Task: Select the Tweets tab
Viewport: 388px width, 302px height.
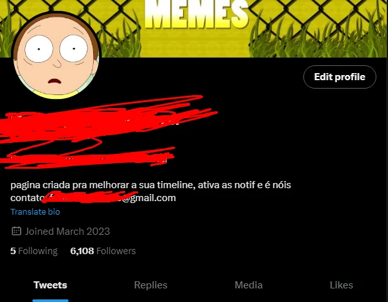Action: click(50, 285)
